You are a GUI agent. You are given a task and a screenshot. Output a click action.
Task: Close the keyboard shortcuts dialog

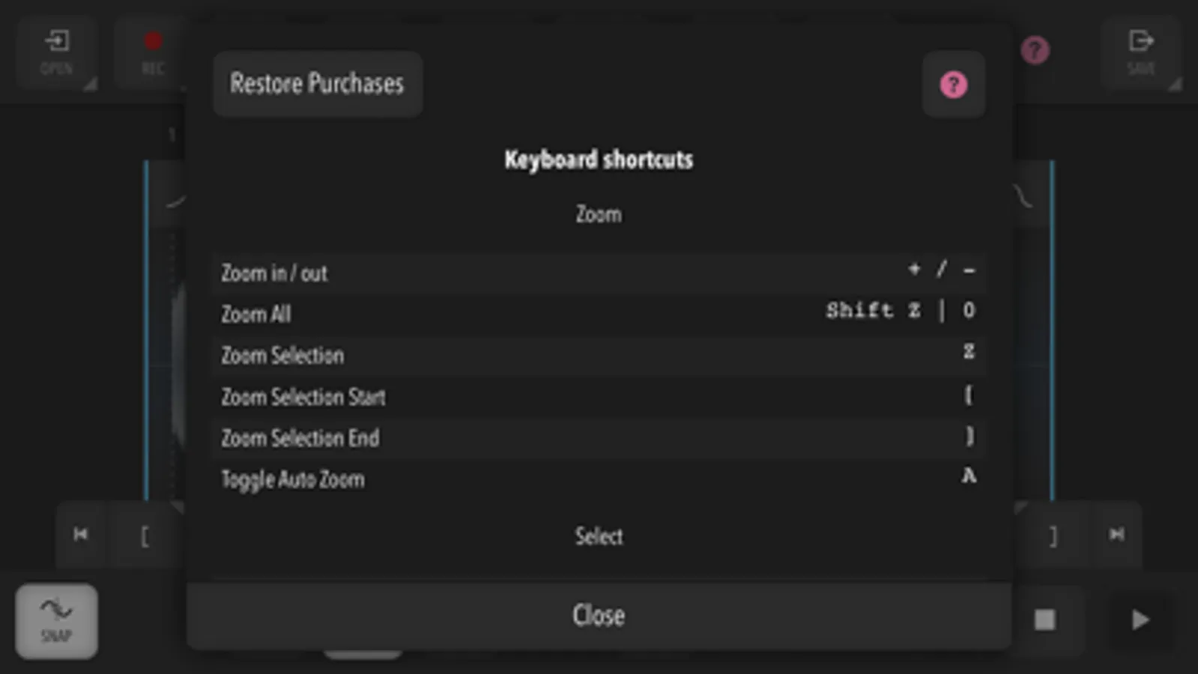point(599,615)
